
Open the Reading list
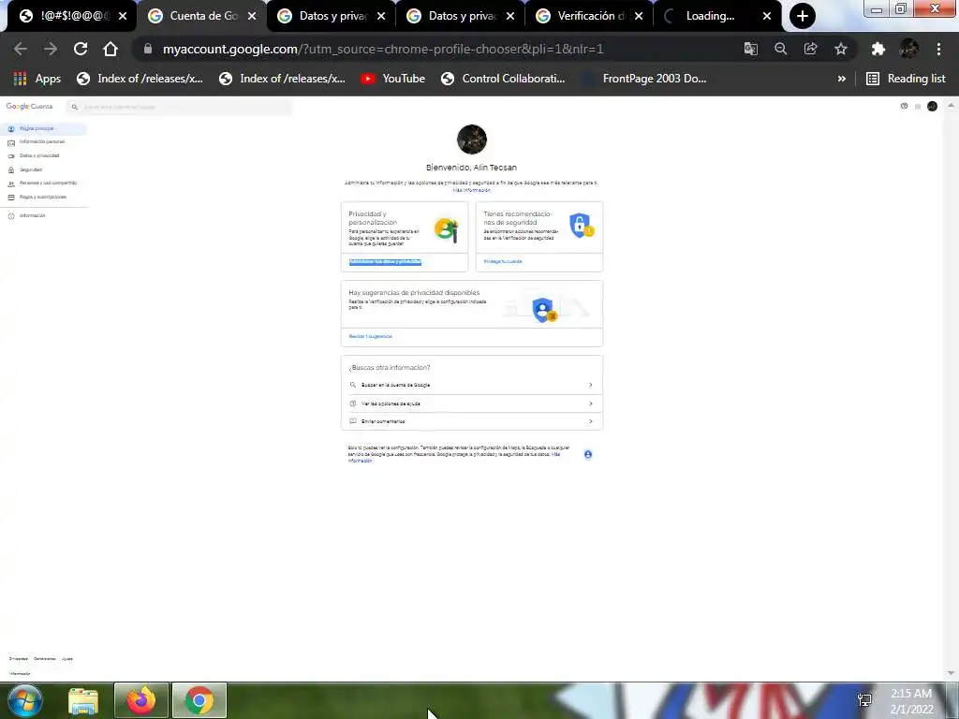[906, 79]
